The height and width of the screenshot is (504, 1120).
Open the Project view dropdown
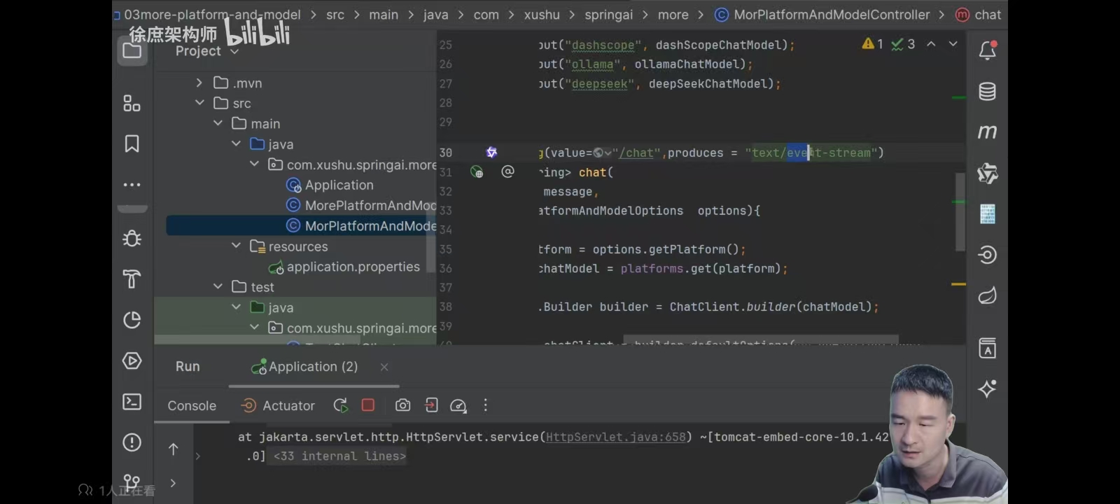pyautogui.click(x=207, y=51)
